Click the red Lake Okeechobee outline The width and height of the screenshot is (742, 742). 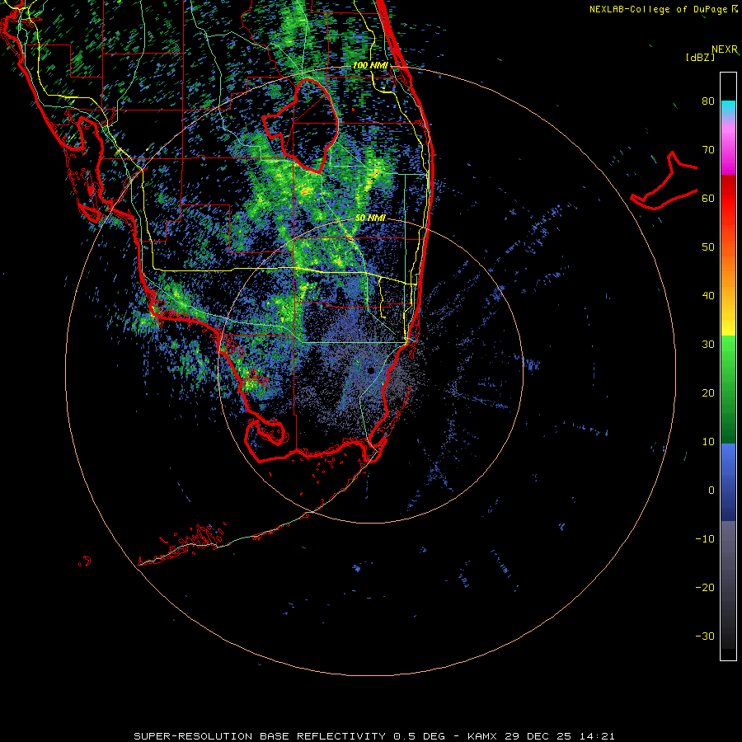pyautogui.click(x=300, y=125)
